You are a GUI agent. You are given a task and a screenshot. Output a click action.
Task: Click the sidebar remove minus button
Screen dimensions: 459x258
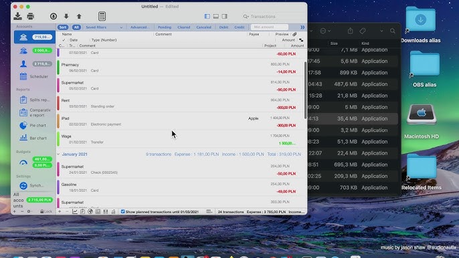point(22,211)
